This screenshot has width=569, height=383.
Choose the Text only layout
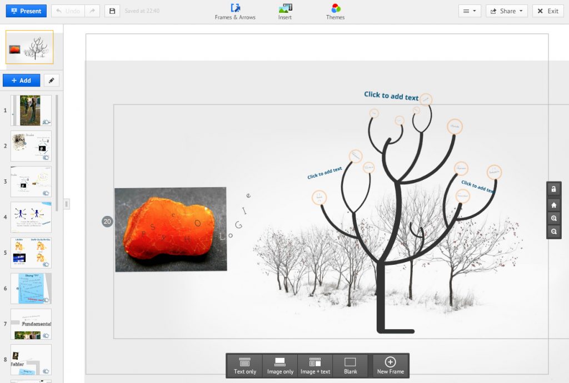click(245, 366)
